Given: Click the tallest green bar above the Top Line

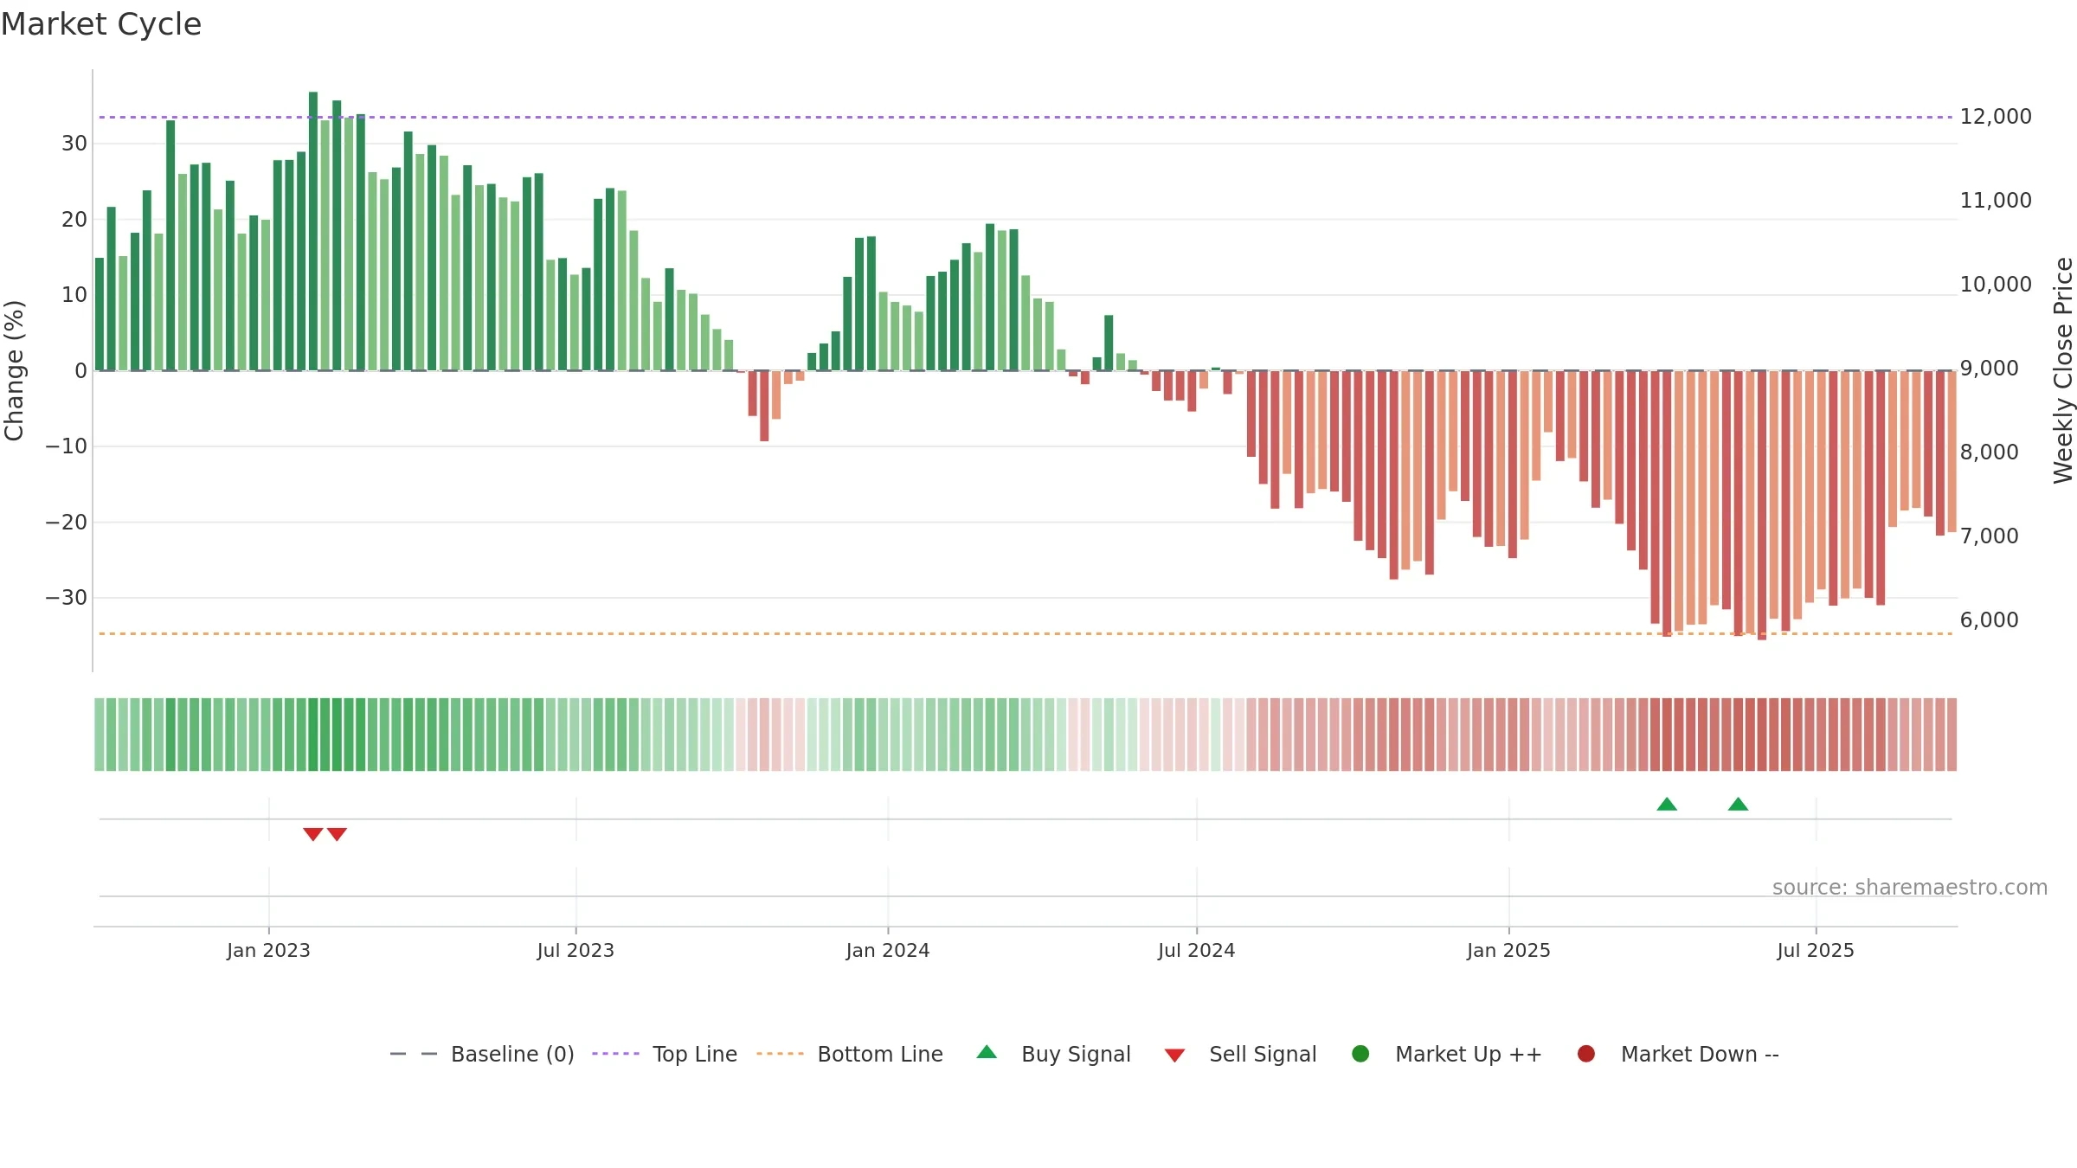Looking at the screenshot, I should 313,231.
